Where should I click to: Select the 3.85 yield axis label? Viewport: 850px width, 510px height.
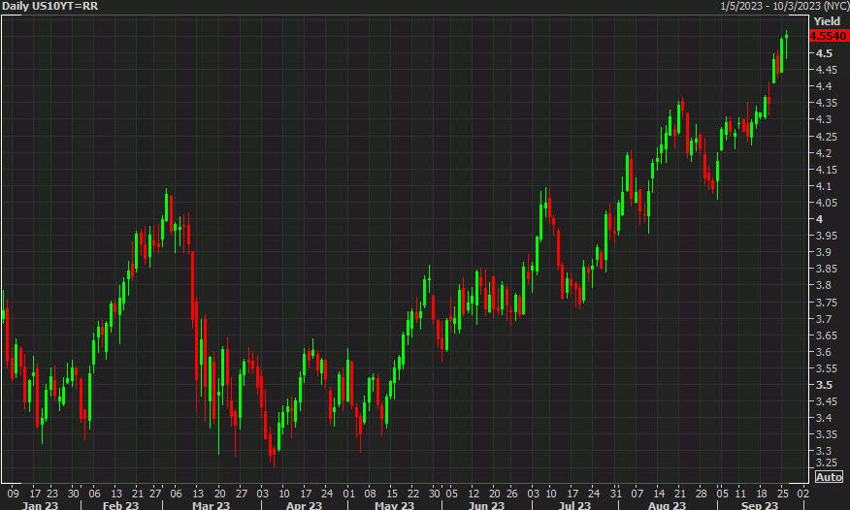point(826,270)
